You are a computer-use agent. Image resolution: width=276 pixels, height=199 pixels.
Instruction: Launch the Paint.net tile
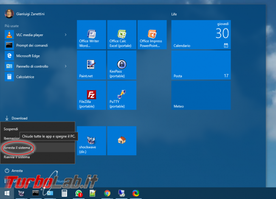point(92,65)
